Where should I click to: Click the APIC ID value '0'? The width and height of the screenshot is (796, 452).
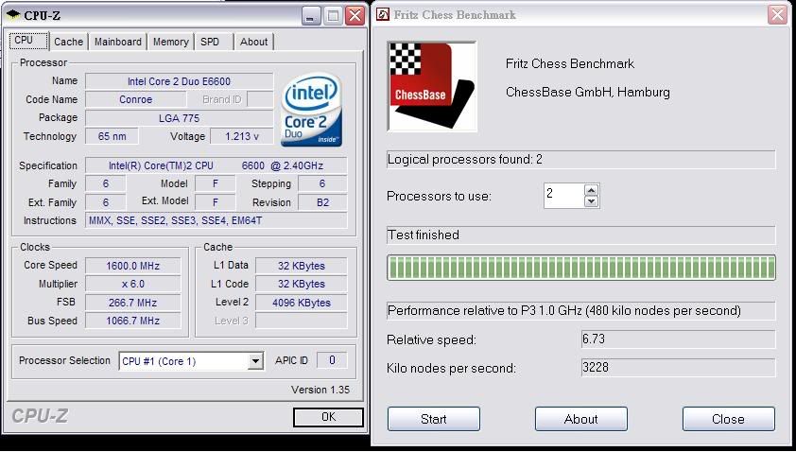coord(332,360)
